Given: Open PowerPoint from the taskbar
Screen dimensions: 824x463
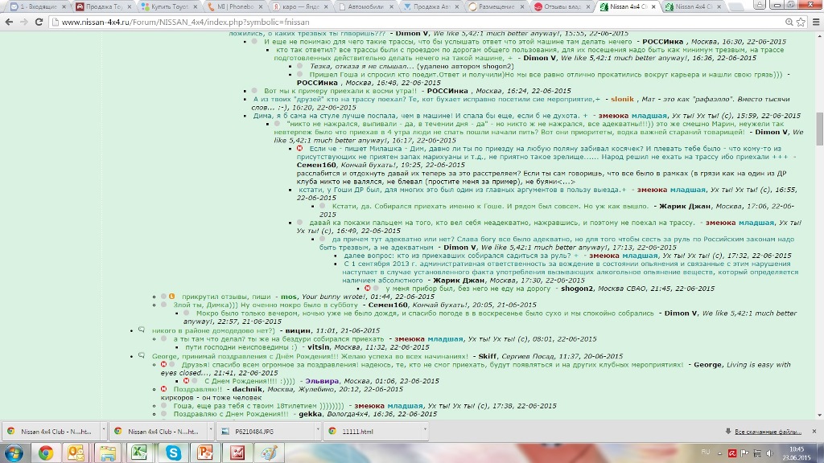Looking at the screenshot, I should click(204, 453).
